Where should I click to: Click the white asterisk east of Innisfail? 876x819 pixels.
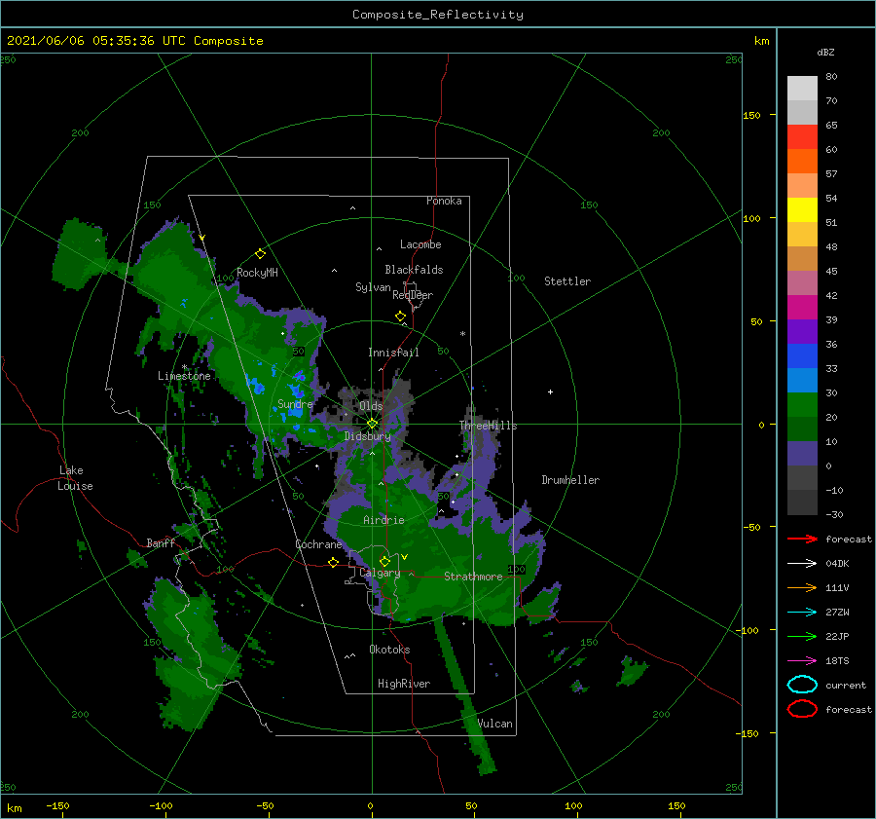coord(462,334)
